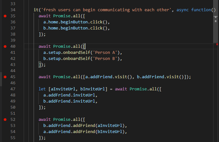
Task: Collapse the block beginning on line 52
Action: pyautogui.click(x=20, y=120)
